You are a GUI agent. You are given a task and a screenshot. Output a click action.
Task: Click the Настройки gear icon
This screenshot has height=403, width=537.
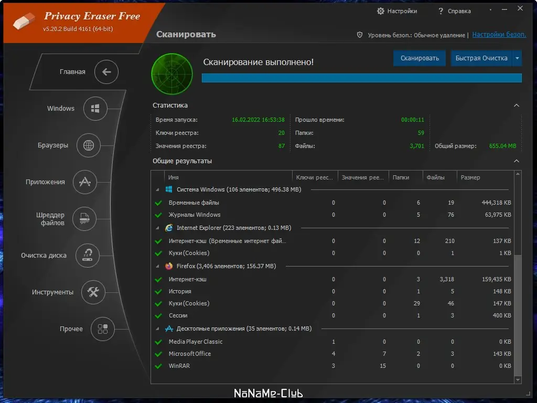[x=381, y=11]
